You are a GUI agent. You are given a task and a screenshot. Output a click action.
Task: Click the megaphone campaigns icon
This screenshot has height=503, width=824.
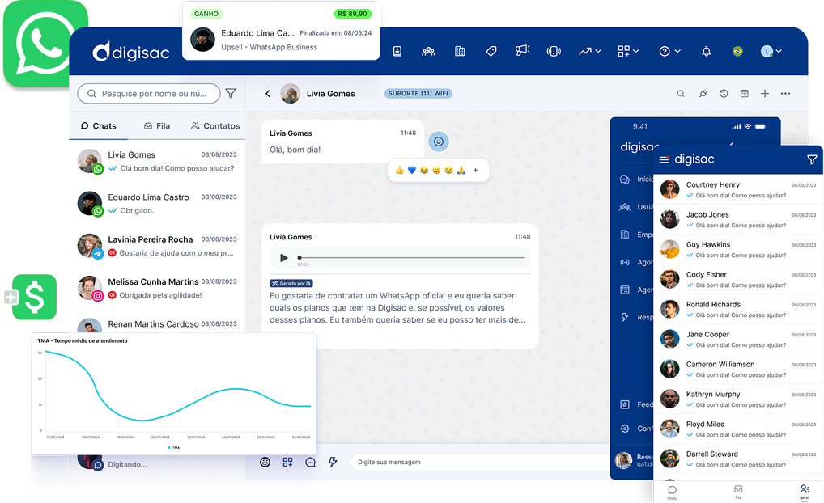pyautogui.click(x=522, y=51)
